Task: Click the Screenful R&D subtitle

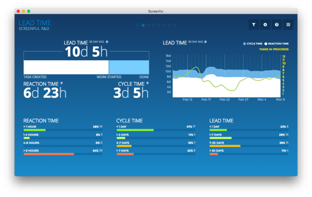Action: [34, 29]
